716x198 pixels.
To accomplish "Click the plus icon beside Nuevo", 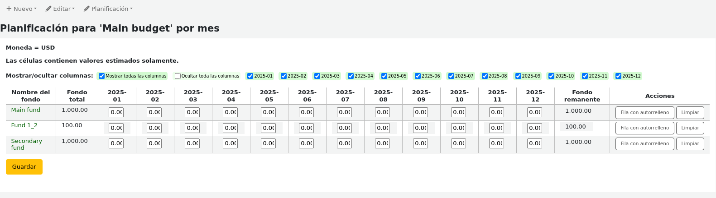I will 9,9.
